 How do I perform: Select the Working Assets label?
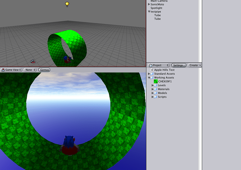coord(164,78)
